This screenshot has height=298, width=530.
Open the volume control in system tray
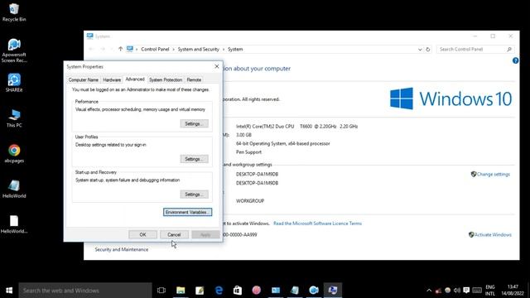(x=457, y=291)
